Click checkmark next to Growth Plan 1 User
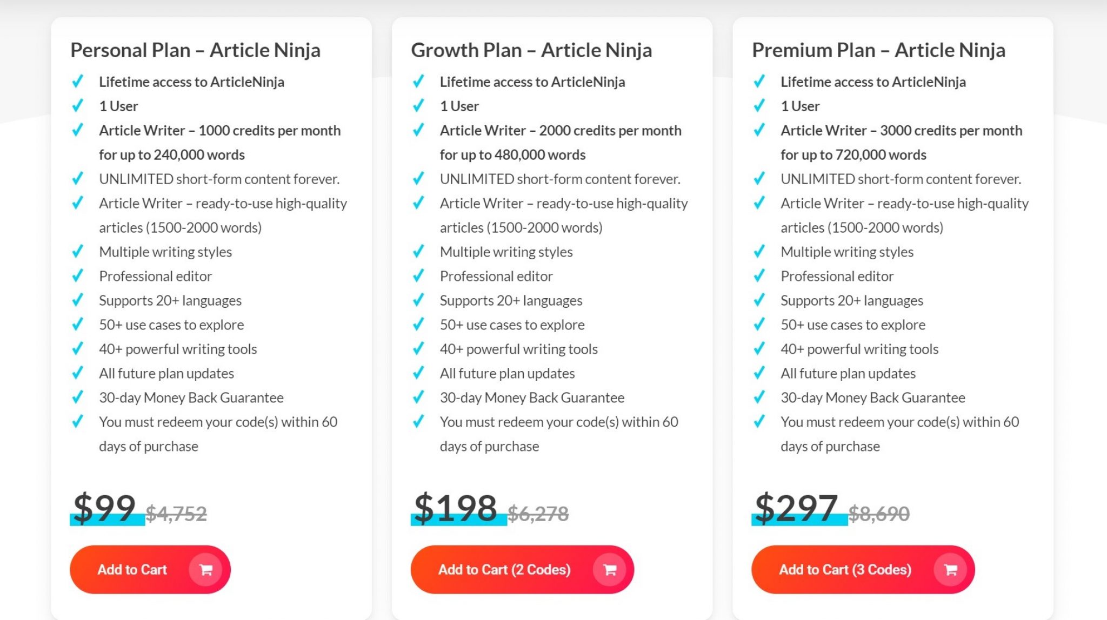 (418, 105)
